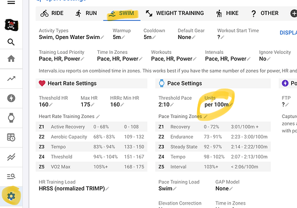Switch to the WEIGHT TRAINING tab
297x208 pixels.
pos(175,13)
